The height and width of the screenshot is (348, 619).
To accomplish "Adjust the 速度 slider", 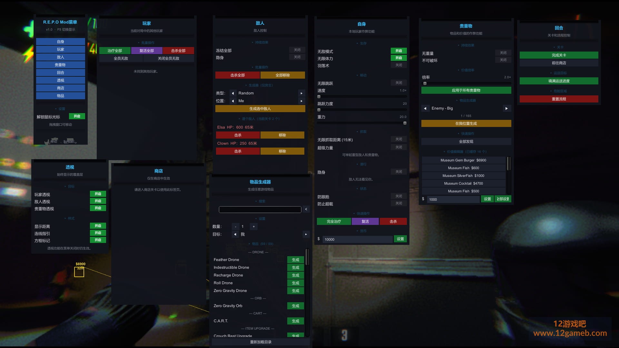I will (x=362, y=97).
